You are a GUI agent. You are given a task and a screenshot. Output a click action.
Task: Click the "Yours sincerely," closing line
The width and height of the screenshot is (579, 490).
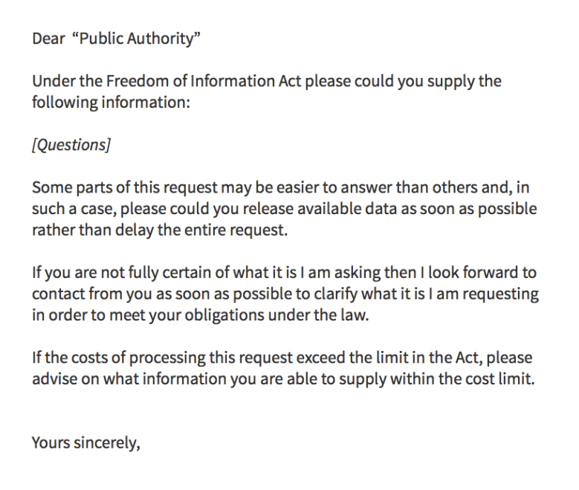point(85,443)
